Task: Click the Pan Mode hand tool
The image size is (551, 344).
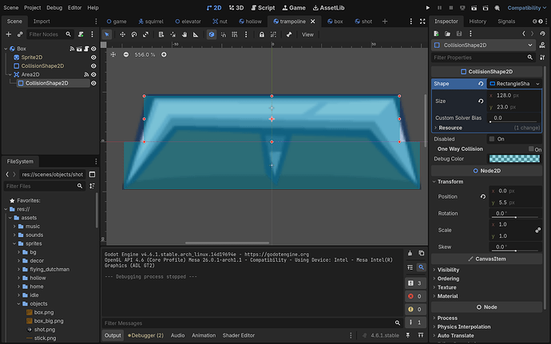Action: coord(184,34)
